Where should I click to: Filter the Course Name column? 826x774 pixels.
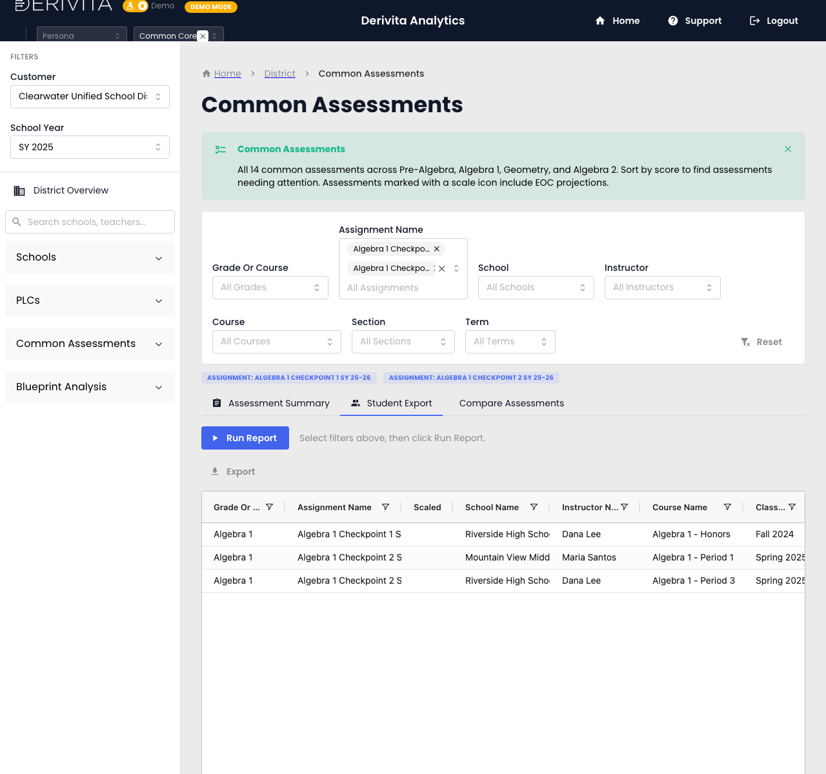728,507
